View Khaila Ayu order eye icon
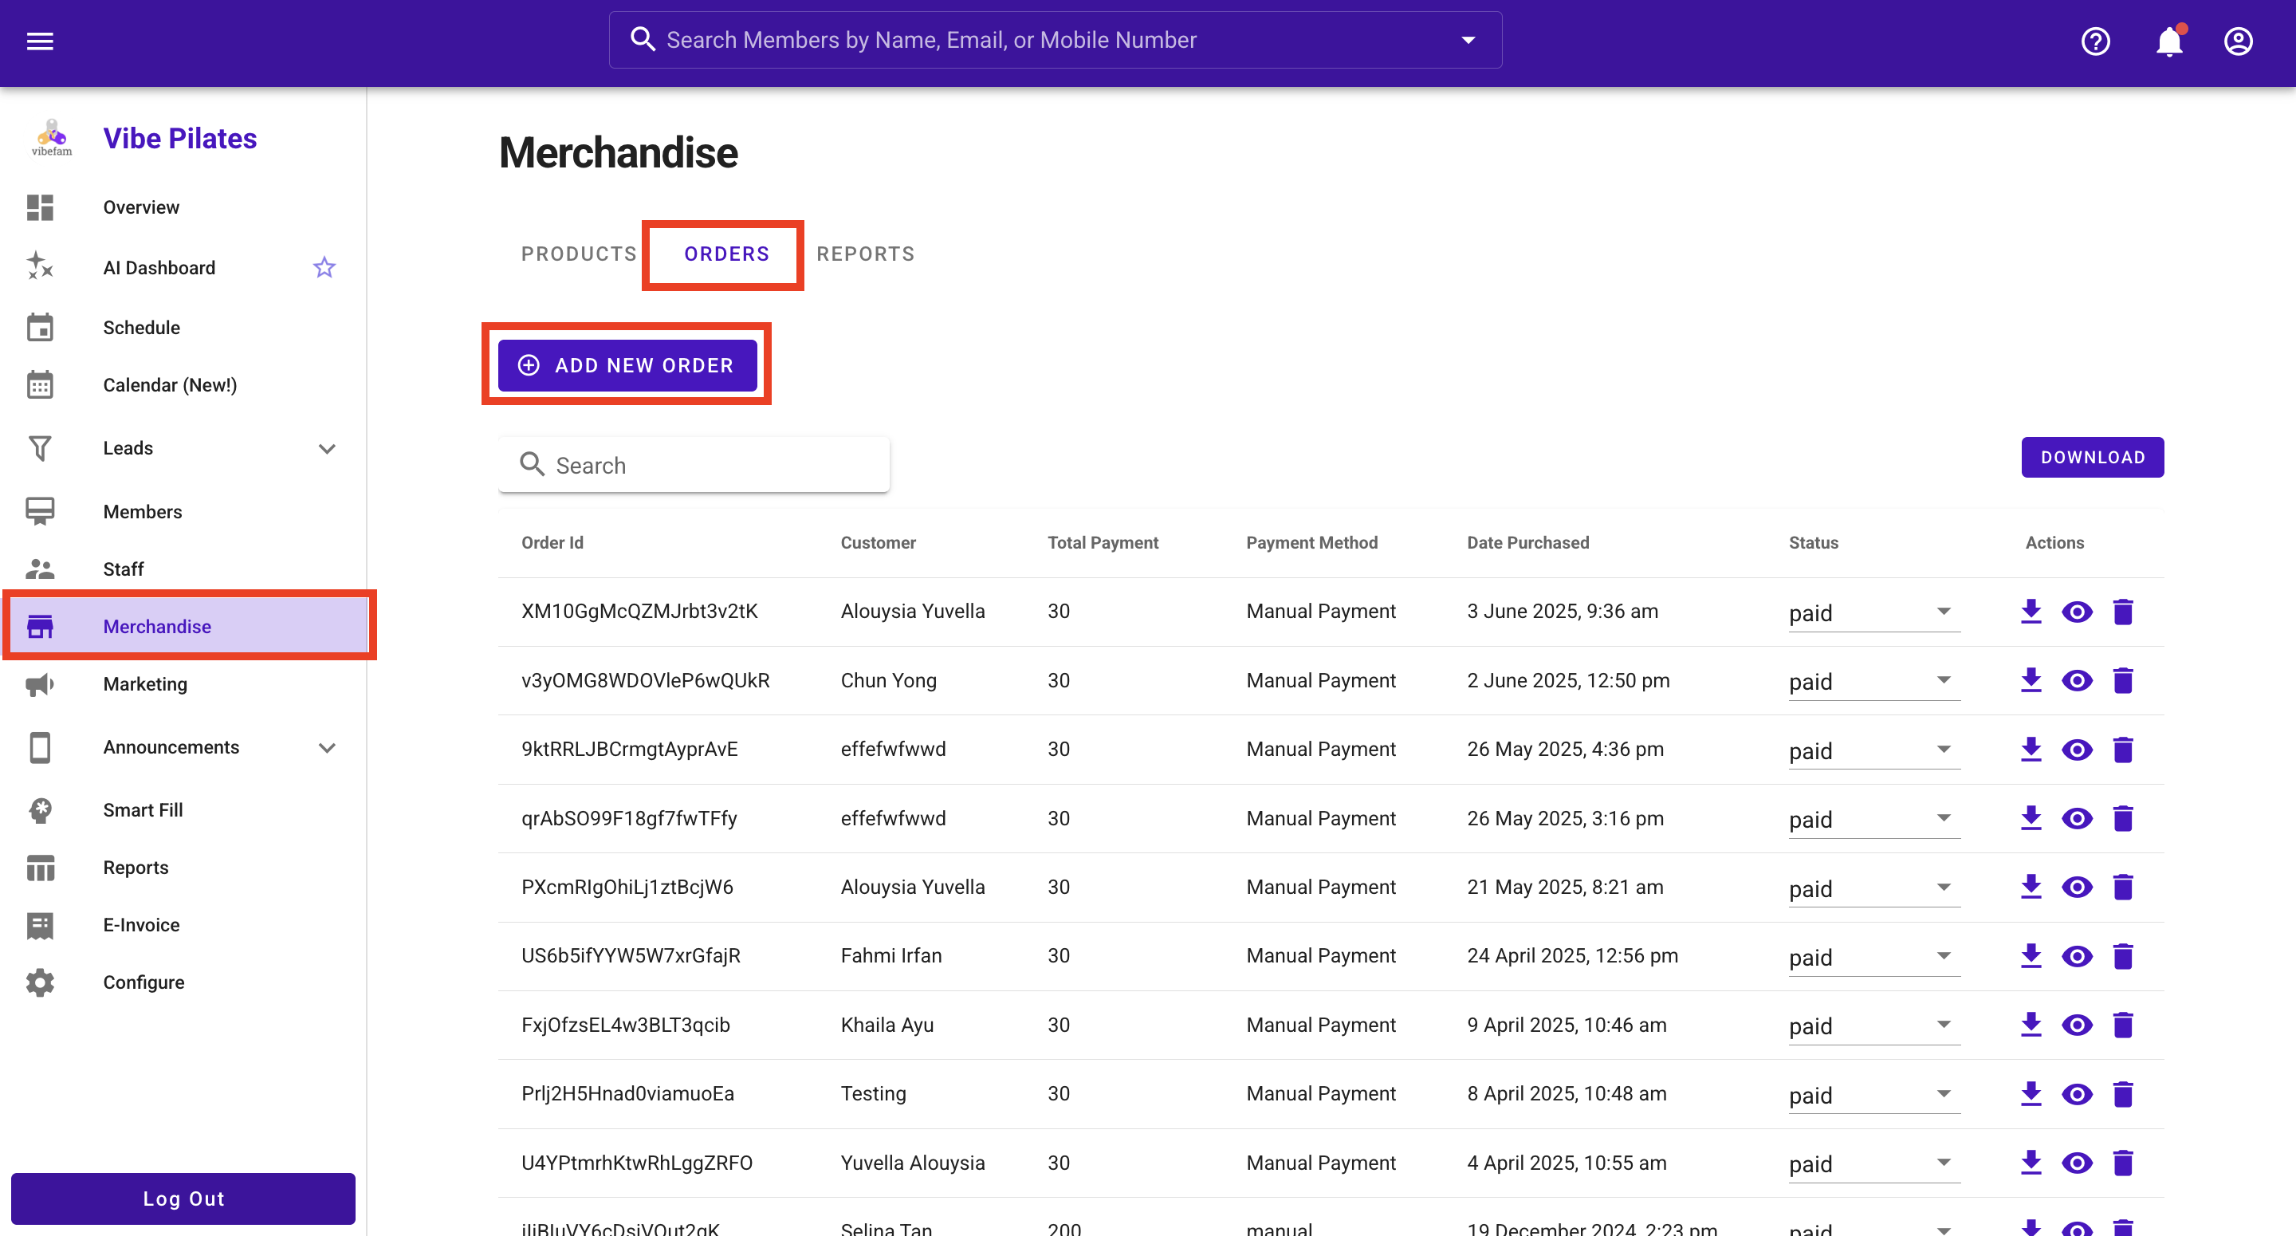 coord(2077,1025)
